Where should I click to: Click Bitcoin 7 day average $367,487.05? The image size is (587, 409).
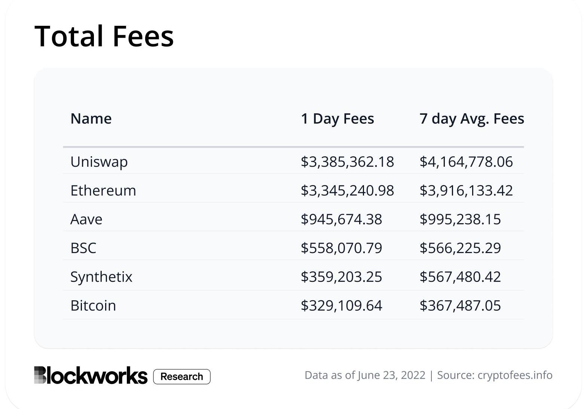pyautogui.click(x=460, y=306)
